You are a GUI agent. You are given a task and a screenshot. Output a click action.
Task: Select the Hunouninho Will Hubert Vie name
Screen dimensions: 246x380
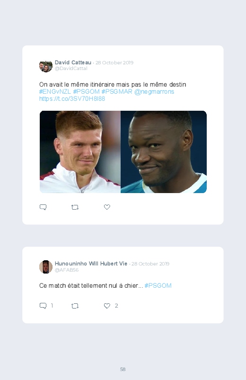pos(91,264)
